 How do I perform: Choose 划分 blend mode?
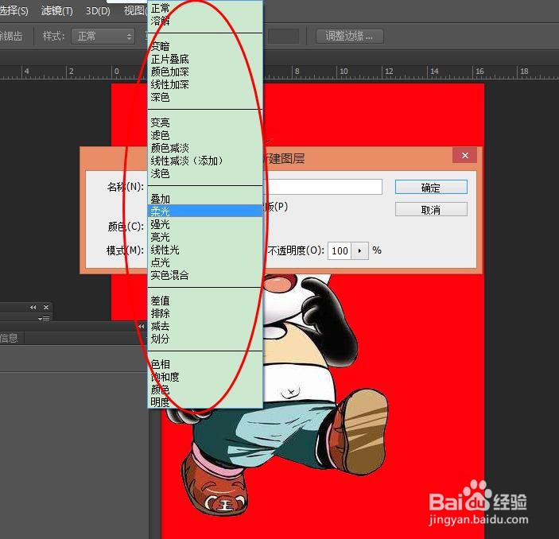pyautogui.click(x=205, y=339)
